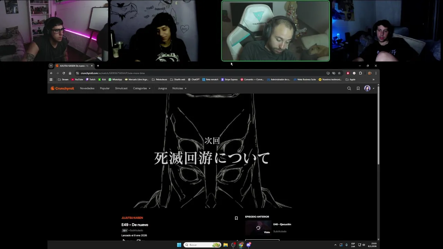Open the Twitch bookmark

pyautogui.click(x=91, y=80)
